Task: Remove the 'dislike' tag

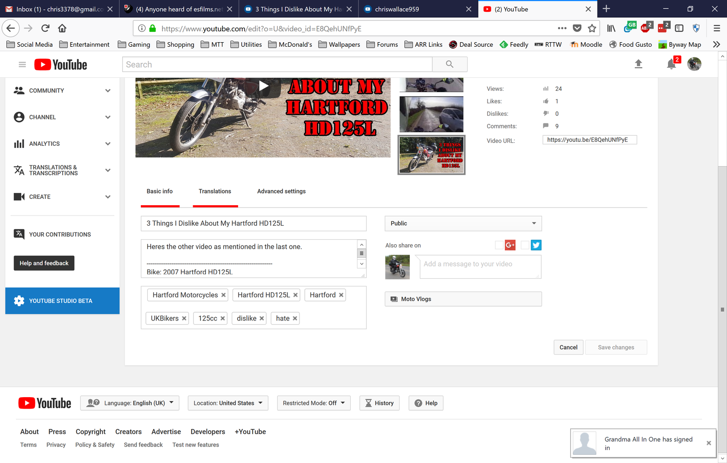Action: click(262, 319)
